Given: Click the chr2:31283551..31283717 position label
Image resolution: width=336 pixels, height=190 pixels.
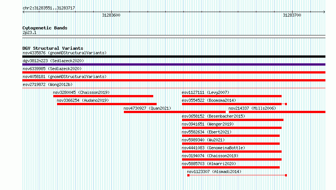Looking at the screenshot, I should (x=49, y=8).
